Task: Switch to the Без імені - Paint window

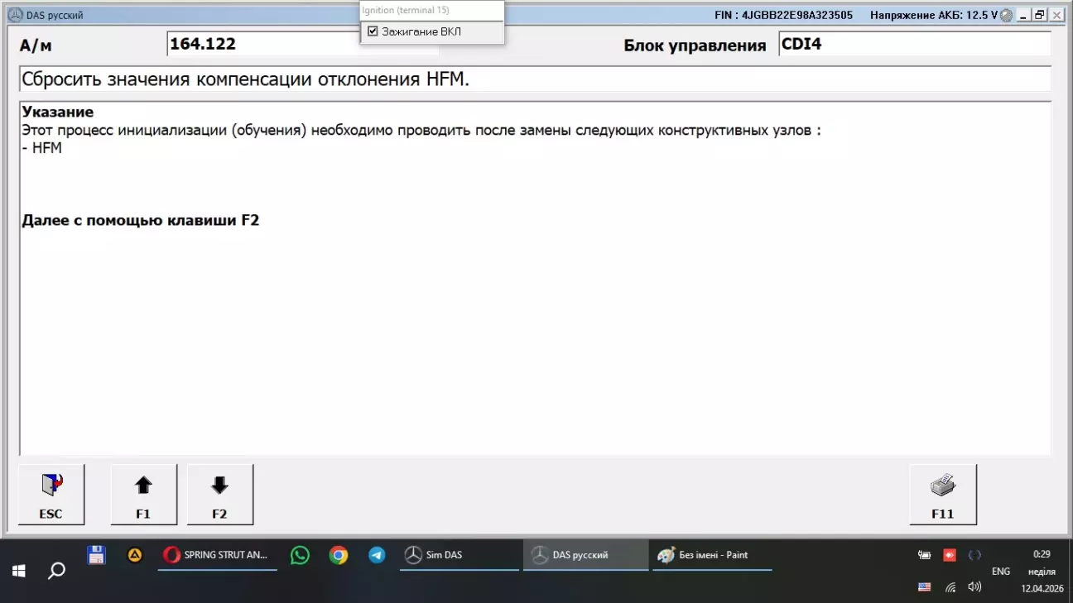Action: [x=712, y=555]
